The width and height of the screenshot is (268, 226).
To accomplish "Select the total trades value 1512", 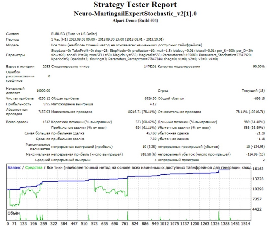I will point(47,122).
